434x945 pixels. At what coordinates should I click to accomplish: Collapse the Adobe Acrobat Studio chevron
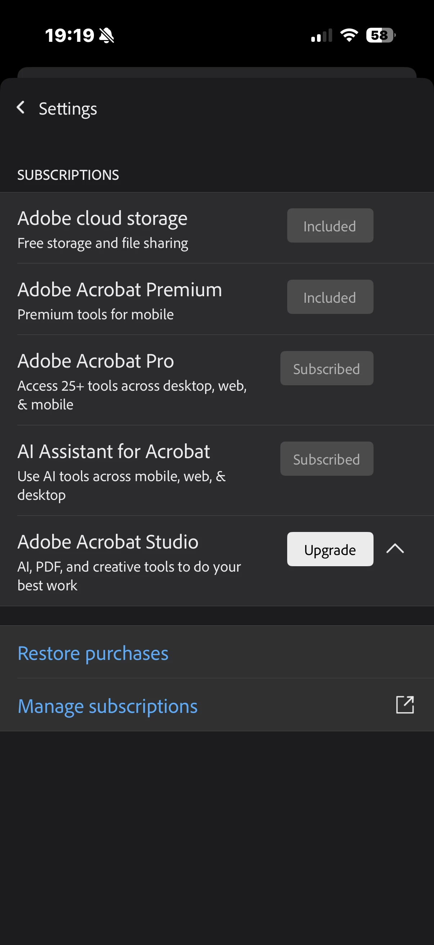(x=395, y=549)
